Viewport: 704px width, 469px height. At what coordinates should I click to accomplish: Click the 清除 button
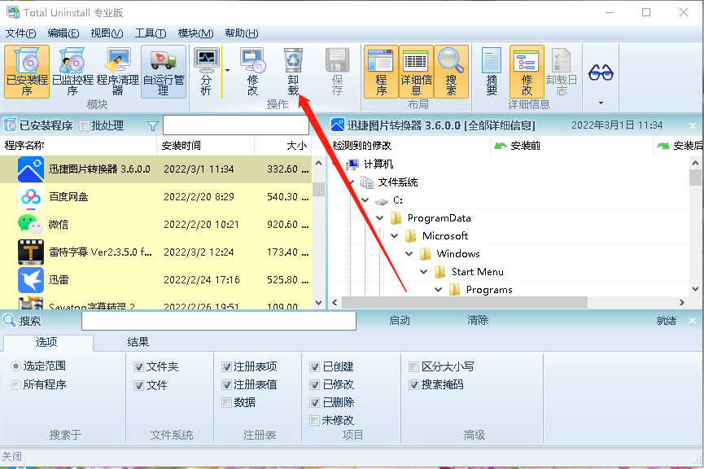tap(478, 320)
